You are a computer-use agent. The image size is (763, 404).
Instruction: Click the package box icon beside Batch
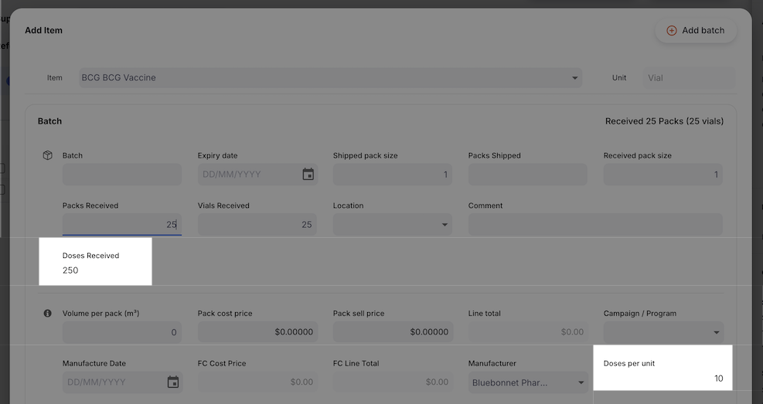pyautogui.click(x=47, y=155)
